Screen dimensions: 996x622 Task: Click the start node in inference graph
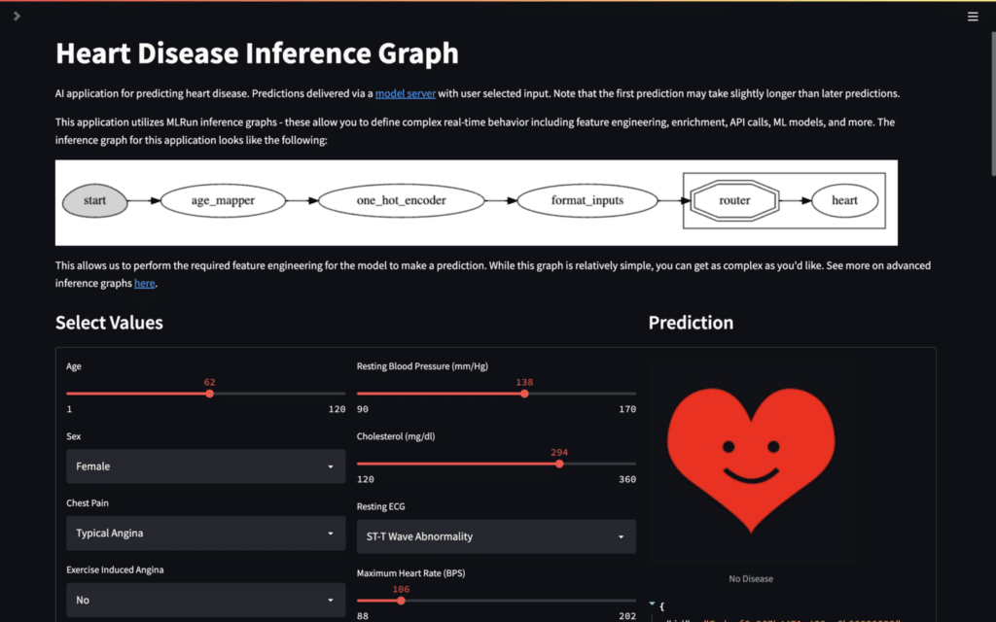coord(94,200)
